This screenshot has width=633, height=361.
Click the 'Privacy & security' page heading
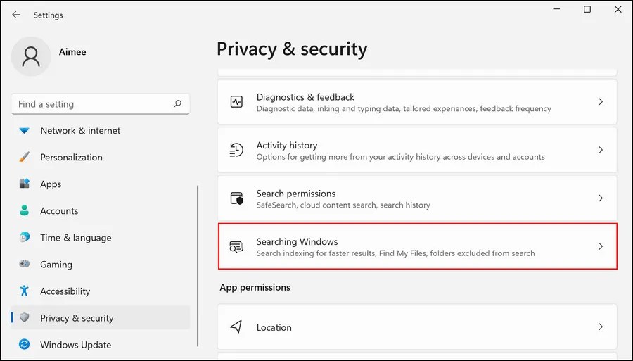pyautogui.click(x=292, y=49)
